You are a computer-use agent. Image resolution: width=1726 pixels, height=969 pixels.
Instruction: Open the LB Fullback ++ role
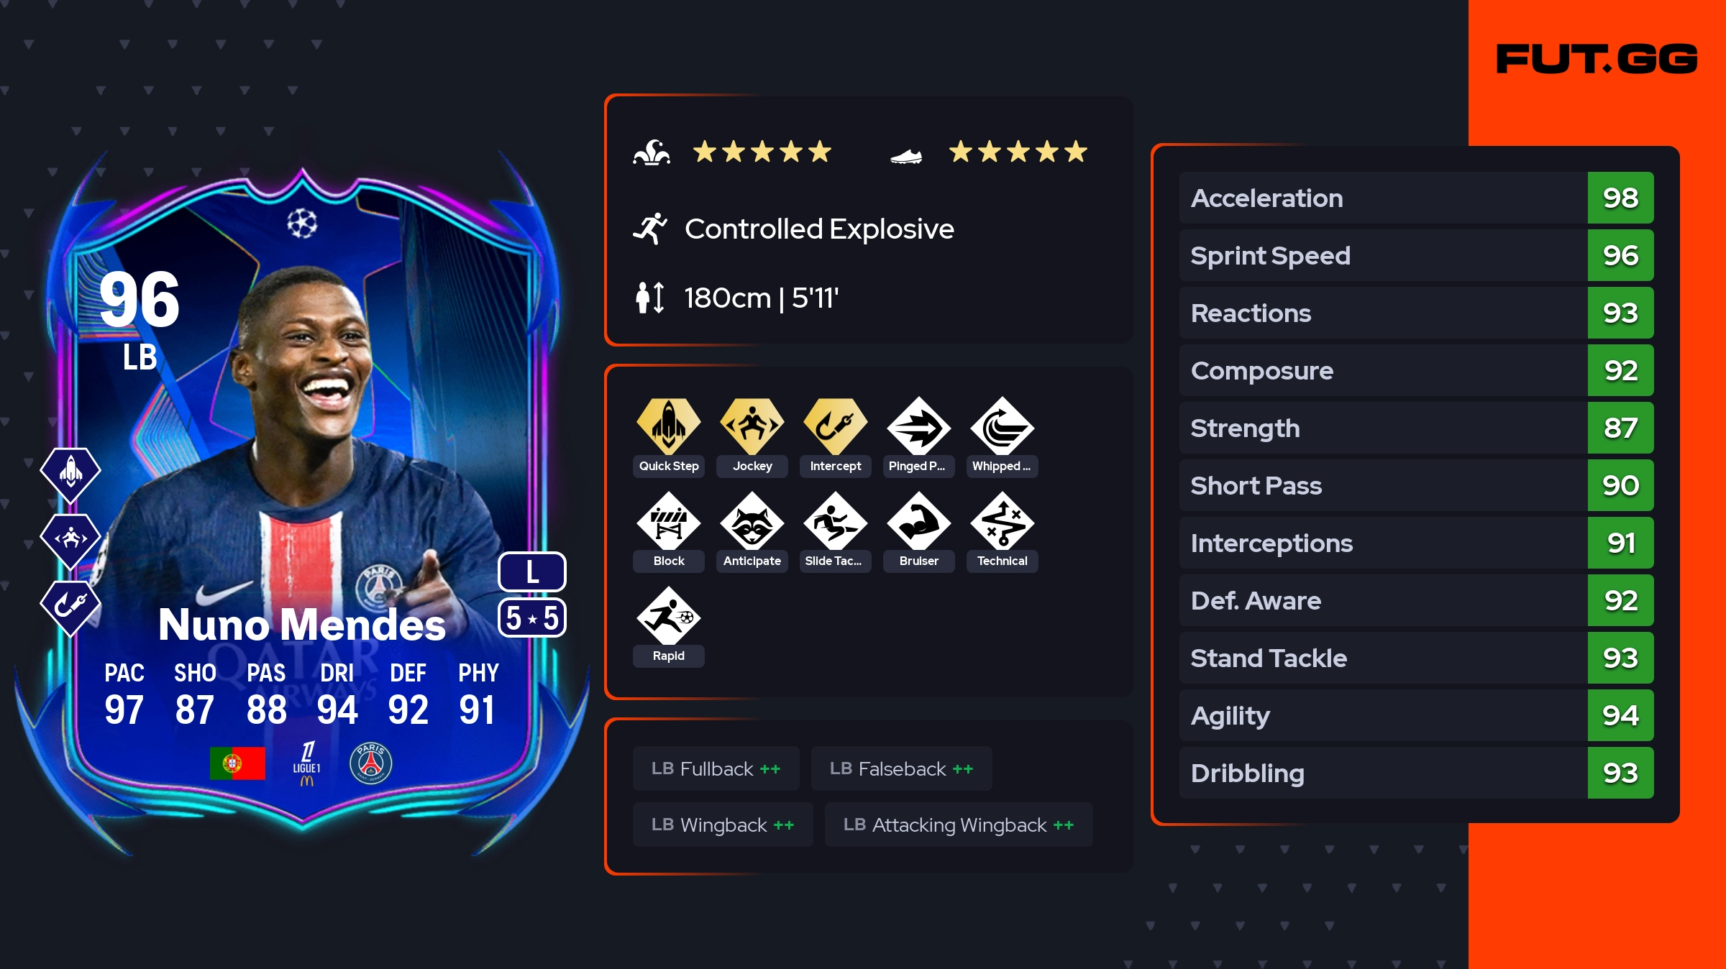pos(716,768)
